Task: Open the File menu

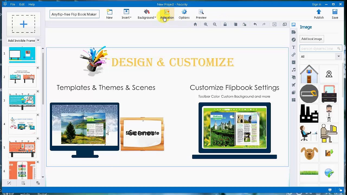Action: point(13,4)
